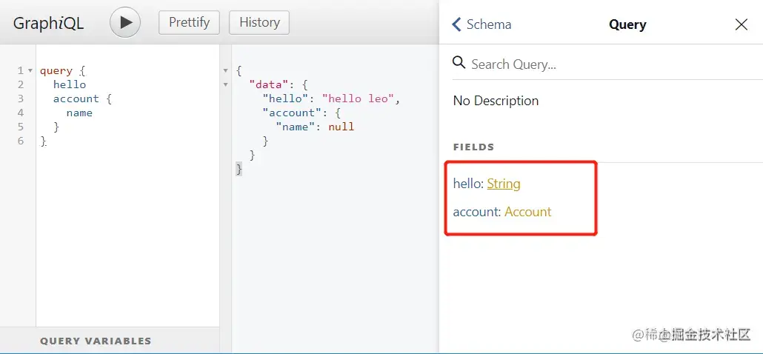The width and height of the screenshot is (763, 354).
Task: Open the String type link
Action: click(504, 184)
